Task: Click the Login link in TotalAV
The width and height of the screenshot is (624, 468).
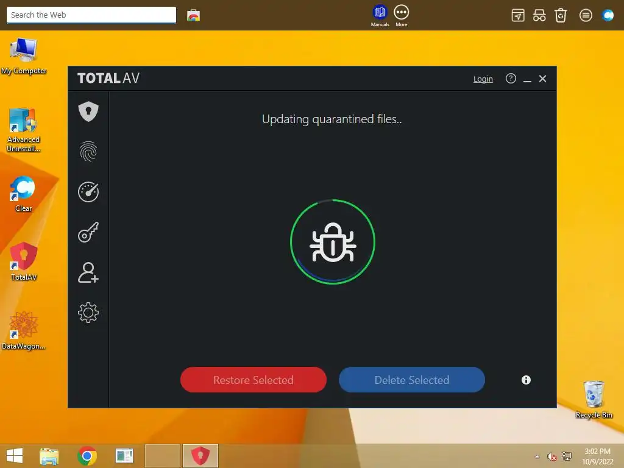Action: (483, 79)
